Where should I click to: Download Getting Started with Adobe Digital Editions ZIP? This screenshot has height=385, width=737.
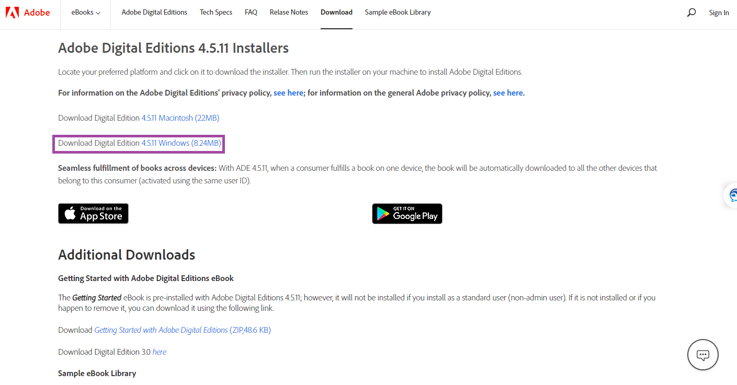(183, 330)
